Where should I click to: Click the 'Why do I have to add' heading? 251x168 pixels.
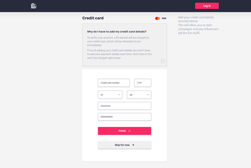(117, 32)
